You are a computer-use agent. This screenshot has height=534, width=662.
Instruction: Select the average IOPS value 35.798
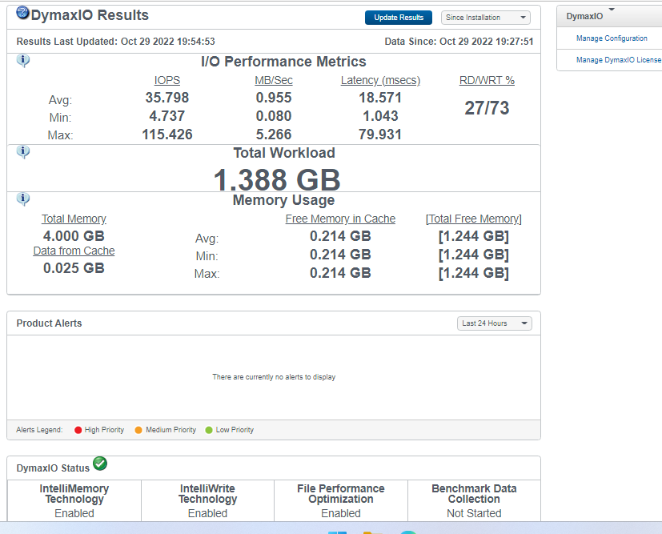167,98
